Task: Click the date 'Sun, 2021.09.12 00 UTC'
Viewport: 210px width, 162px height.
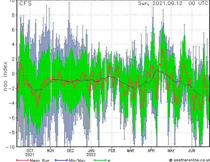Action: [x=173, y=3]
